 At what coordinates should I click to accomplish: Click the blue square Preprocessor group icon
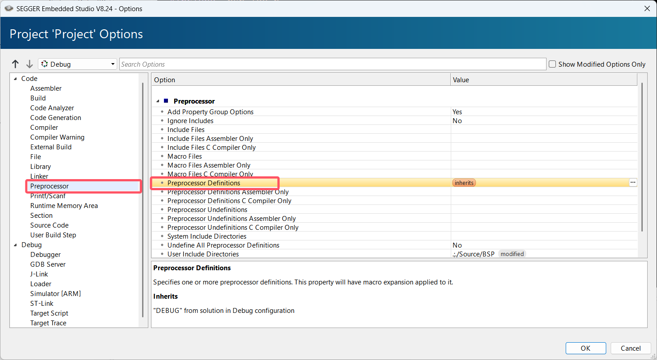(166, 101)
